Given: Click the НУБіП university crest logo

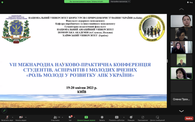Looking at the screenshot, I should (16, 30).
